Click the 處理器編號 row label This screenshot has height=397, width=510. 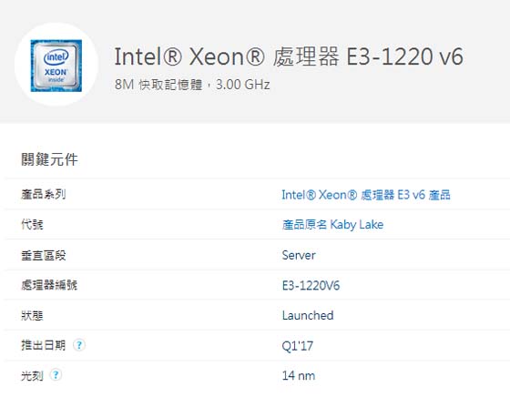click(49, 285)
